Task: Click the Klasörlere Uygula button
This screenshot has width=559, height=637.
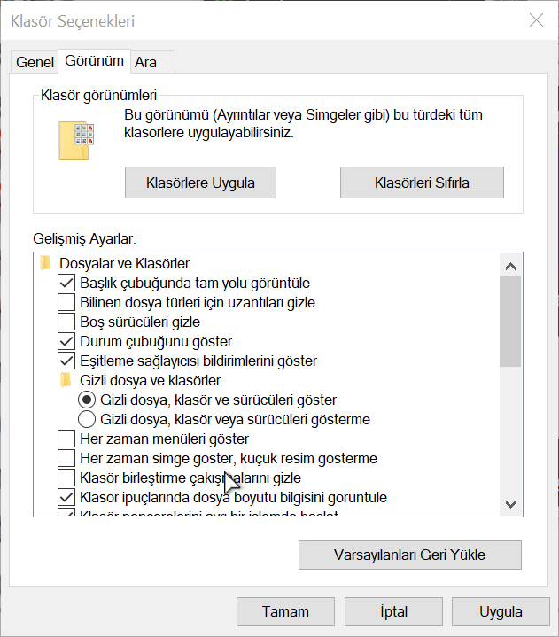Action: pos(200,183)
